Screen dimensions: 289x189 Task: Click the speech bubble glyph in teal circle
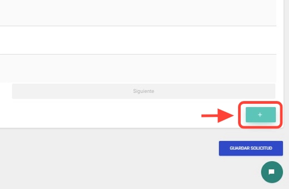point(272,172)
